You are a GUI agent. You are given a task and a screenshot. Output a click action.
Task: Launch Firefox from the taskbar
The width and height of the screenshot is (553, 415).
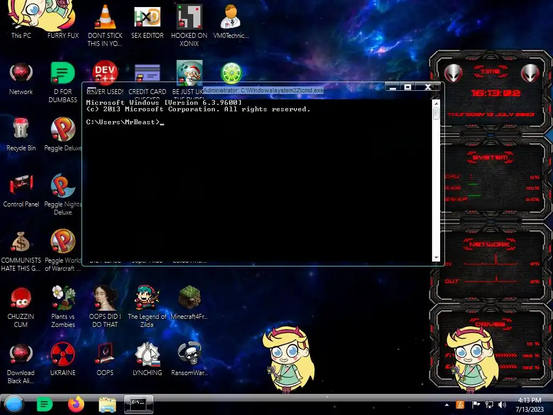[x=76, y=404]
